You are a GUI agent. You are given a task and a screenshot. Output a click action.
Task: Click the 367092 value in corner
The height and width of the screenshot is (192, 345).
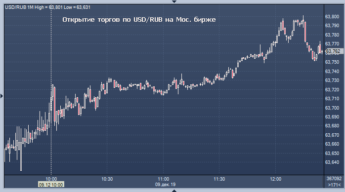(x=334, y=179)
